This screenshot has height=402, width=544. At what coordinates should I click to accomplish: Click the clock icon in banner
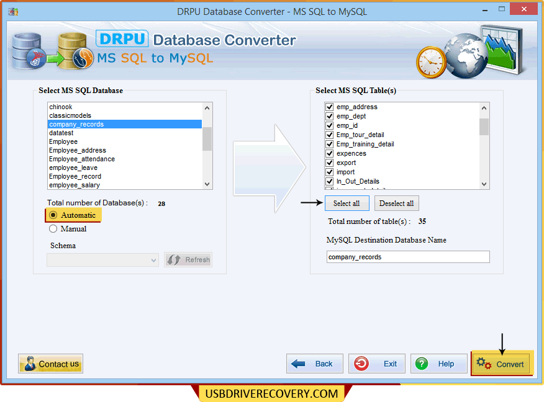(x=431, y=63)
